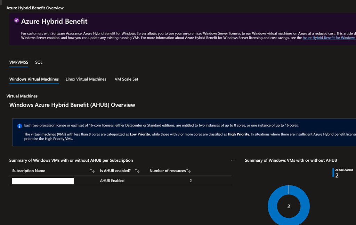This screenshot has height=225, width=356.
Task: Click the Number of resources column header
Action: point(168,171)
